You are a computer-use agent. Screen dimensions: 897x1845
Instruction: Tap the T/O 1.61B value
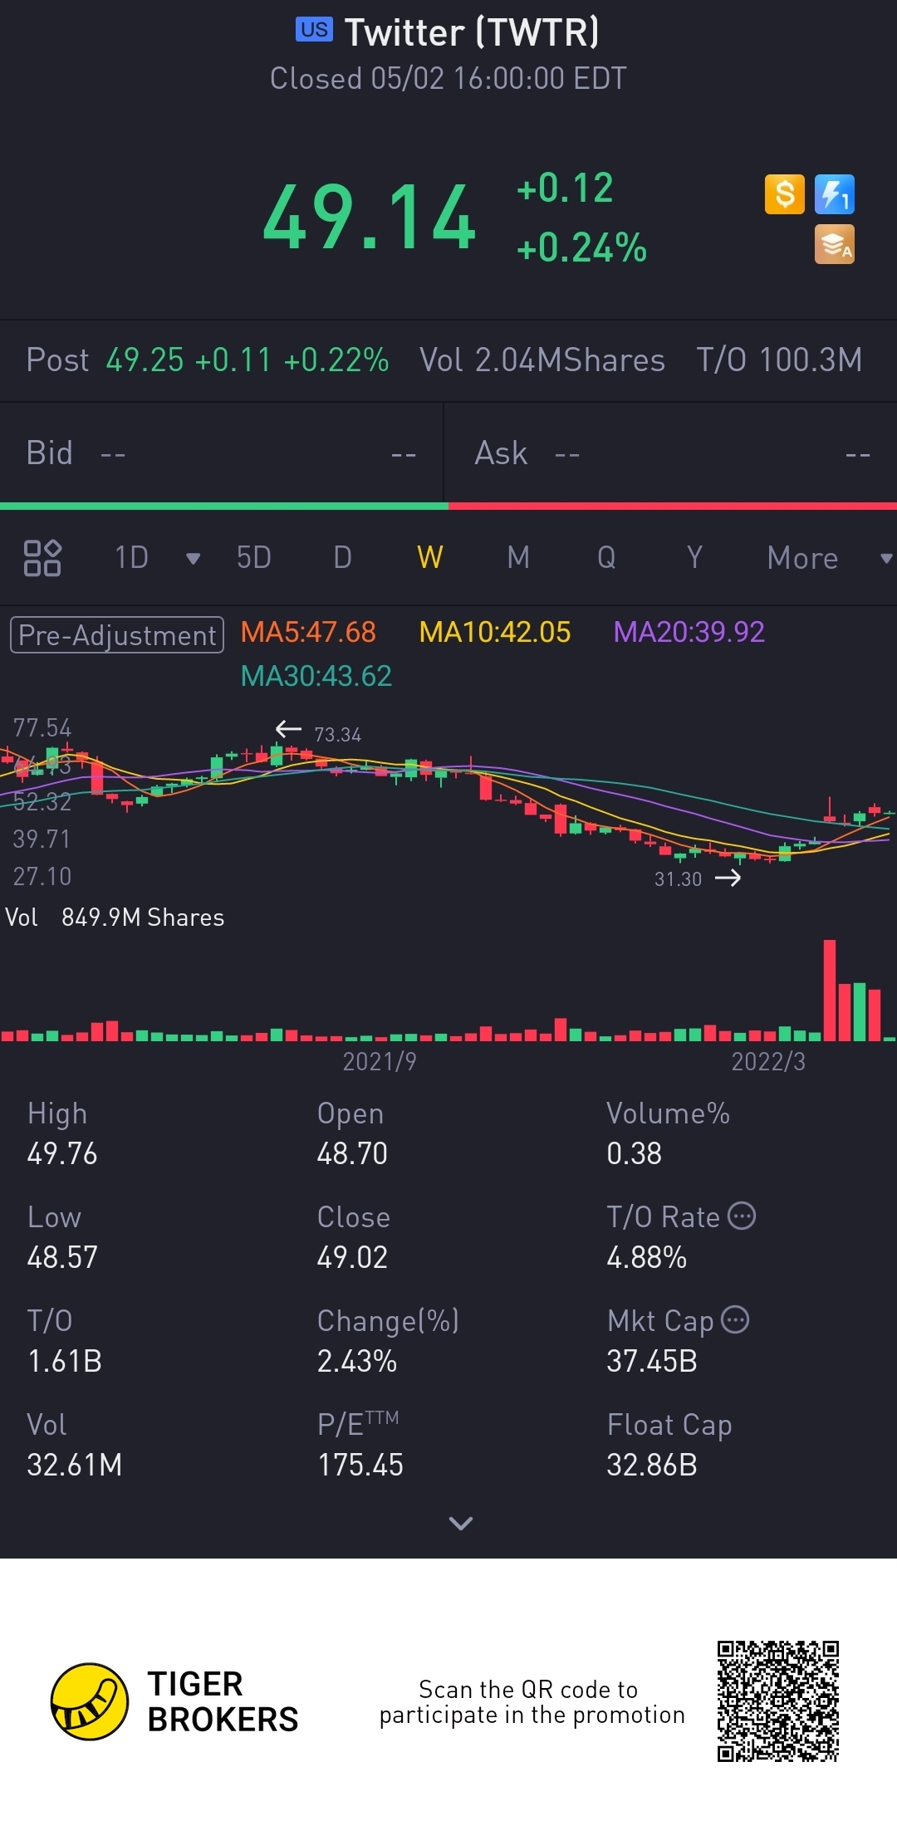point(65,1361)
